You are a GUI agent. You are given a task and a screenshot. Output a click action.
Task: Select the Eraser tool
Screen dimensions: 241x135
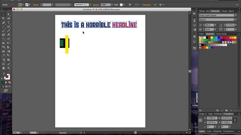(x=9, y=35)
